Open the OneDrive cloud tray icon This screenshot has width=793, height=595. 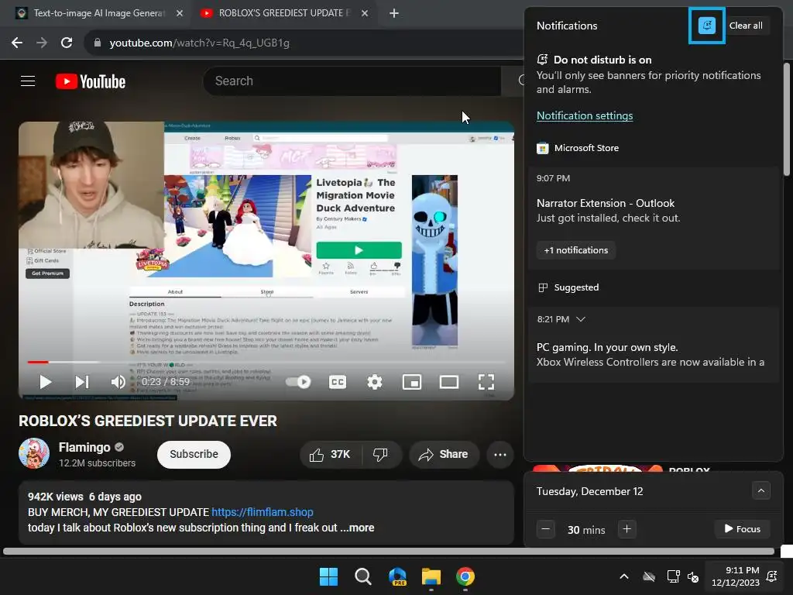click(x=649, y=576)
